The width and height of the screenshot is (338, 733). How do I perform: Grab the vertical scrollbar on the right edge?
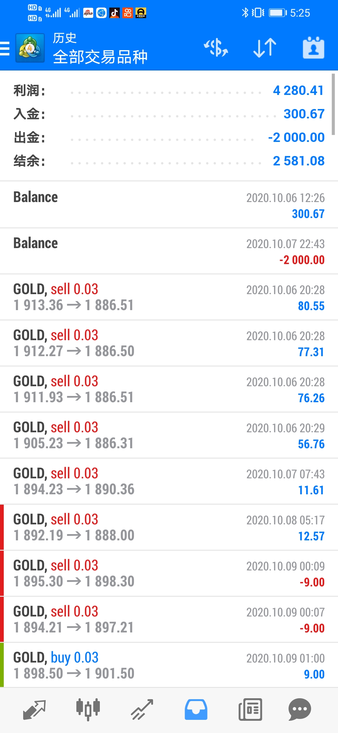(333, 104)
